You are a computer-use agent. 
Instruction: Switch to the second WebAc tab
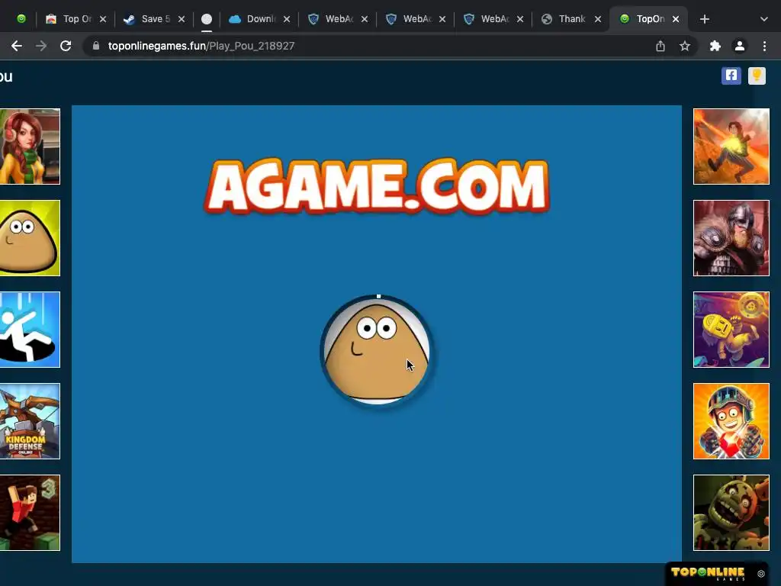(415, 19)
